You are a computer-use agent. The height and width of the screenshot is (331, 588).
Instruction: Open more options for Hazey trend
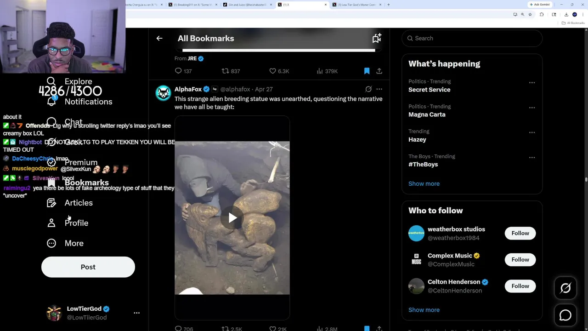point(532,132)
